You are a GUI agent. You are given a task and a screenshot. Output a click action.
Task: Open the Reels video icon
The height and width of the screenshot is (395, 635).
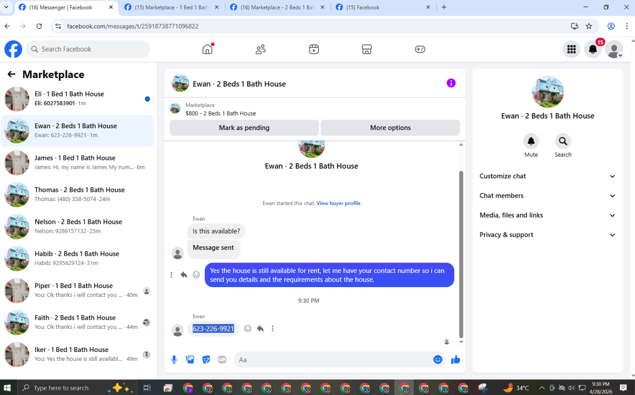point(314,49)
